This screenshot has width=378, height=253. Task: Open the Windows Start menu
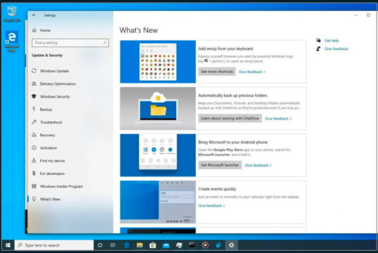pos(8,245)
